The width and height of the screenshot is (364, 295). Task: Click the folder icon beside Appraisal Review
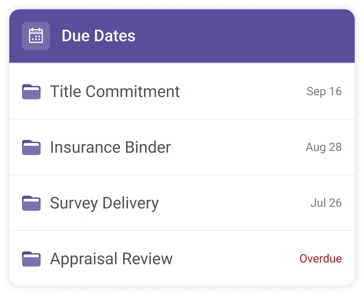pyautogui.click(x=31, y=259)
